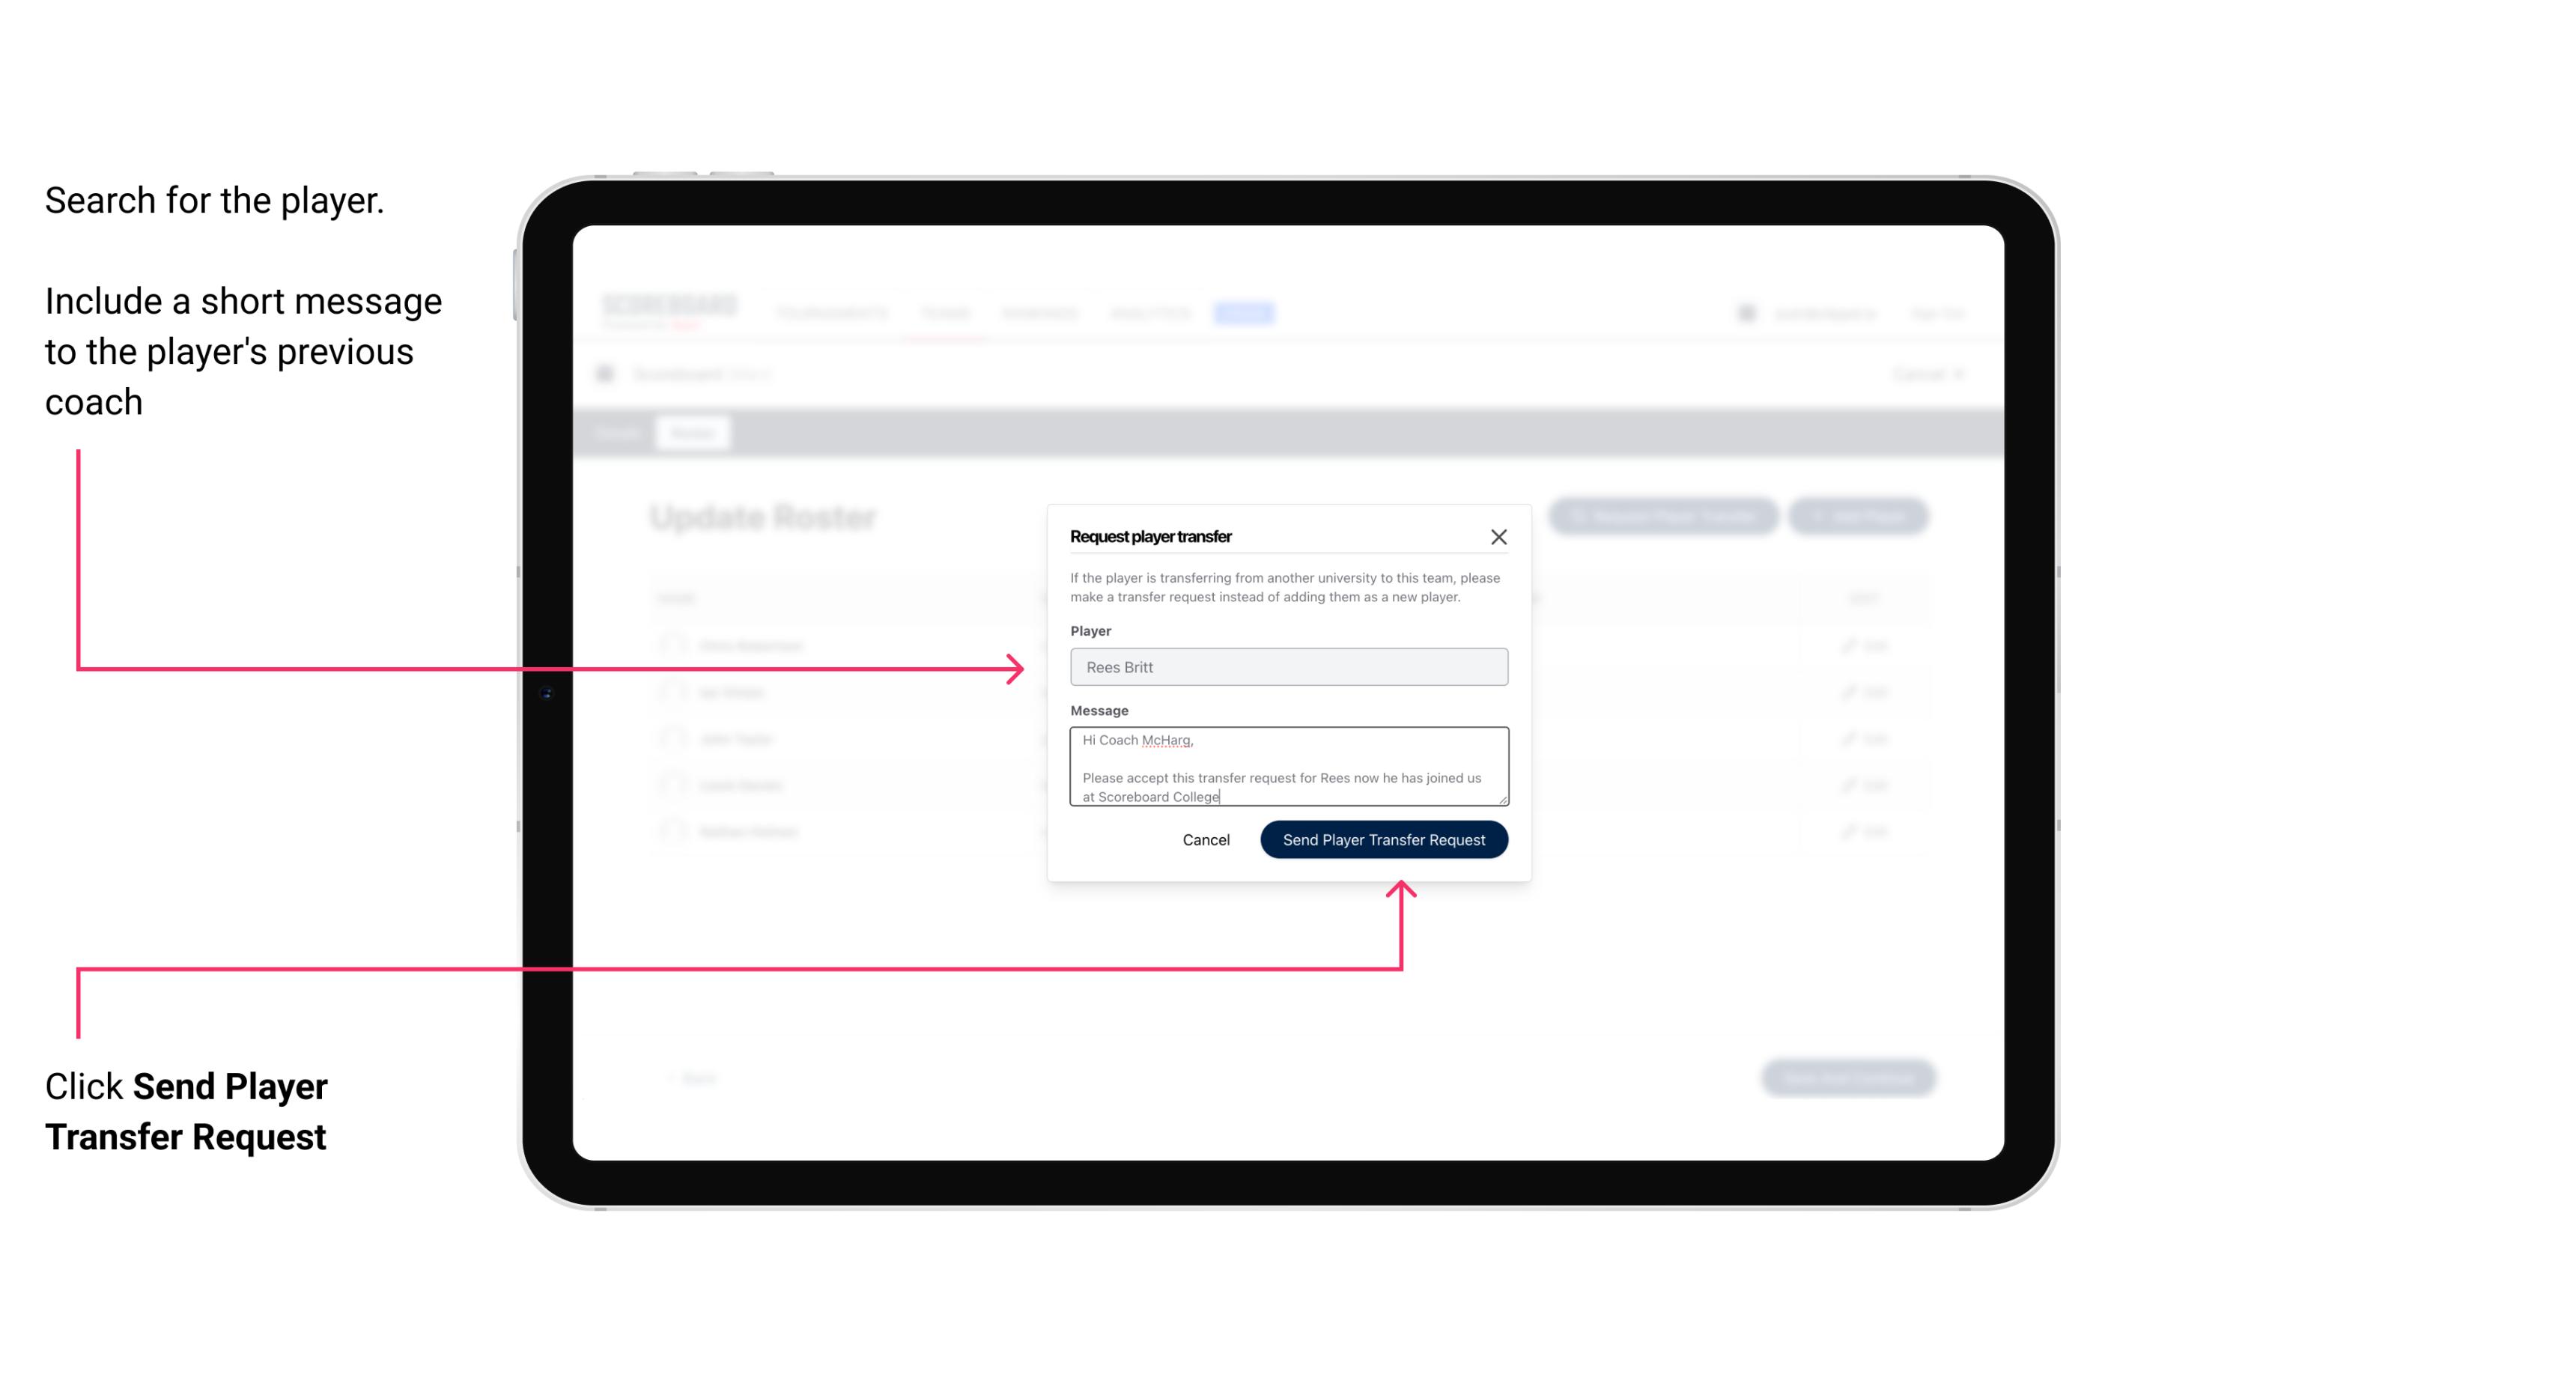The image size is (2576, 1386).
Task: Click the close X button on dialog
Action: pyautogui.click(x=1499, y=536)
